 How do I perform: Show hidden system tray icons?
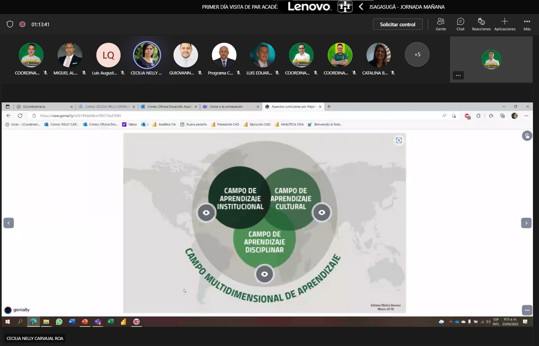coord(451,322)
